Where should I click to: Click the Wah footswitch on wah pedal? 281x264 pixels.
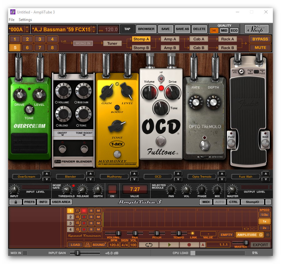[265, 143]
